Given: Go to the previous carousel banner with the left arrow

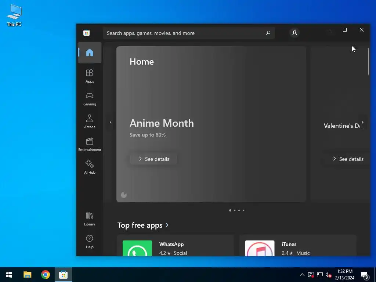Looking at the screenshot, I should point(111,122).
